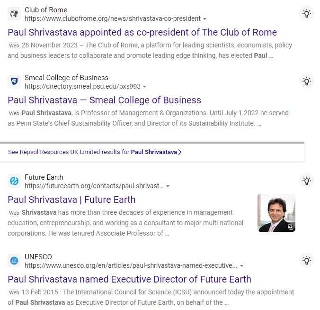Image resolution: width=320 pixels, height=310 pixels.
Task: Click the Paul Shrivastava portrait thumbnail
Action: [276, 213]
